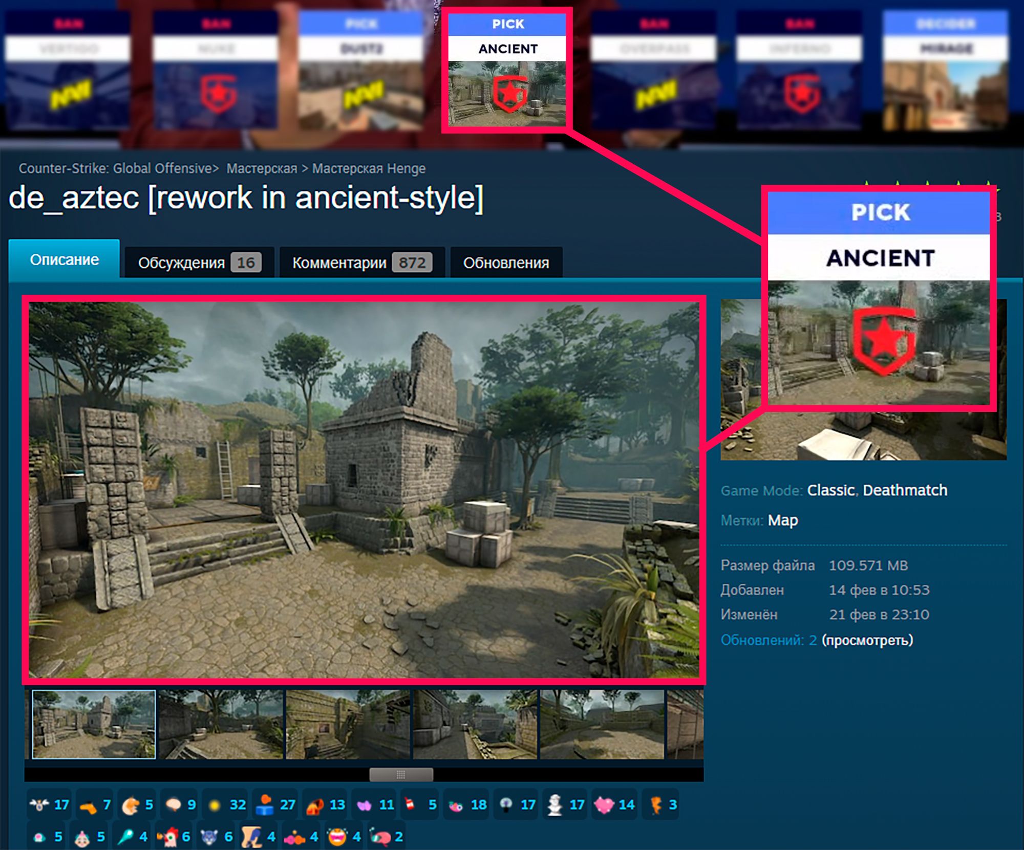Go to the Мастерская breadcrumb link
The height and width of the screenshot is (850, 1024).
click(262, 168)
